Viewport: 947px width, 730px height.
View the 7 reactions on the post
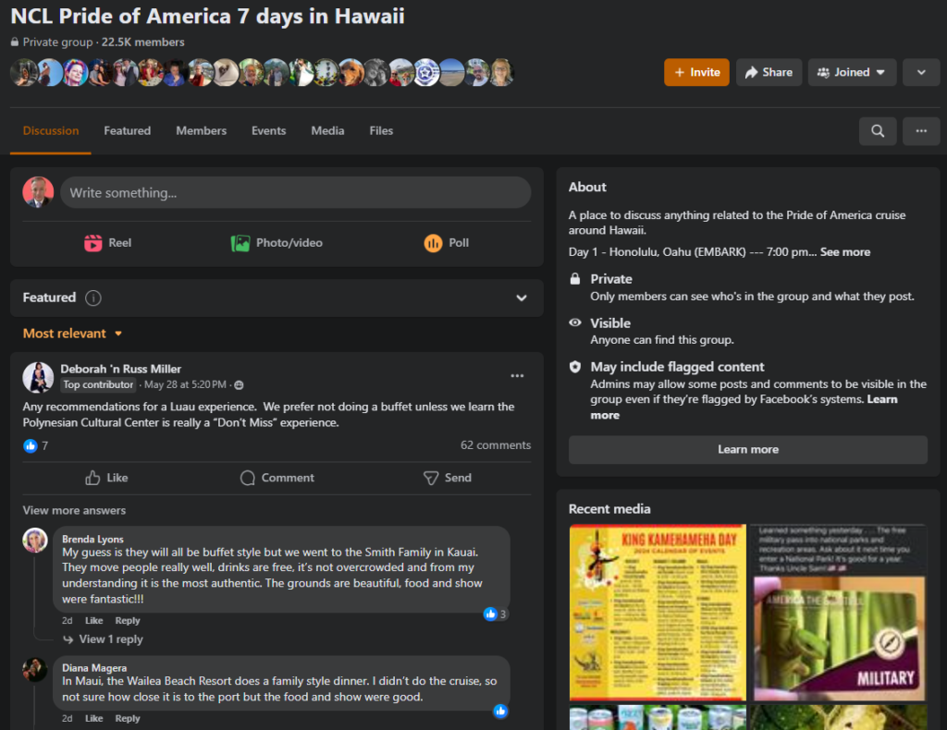(36, 445)
